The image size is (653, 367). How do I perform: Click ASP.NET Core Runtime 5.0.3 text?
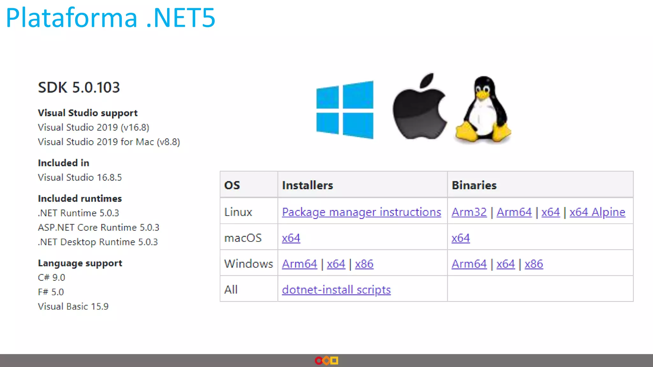(x=99, y=227)
